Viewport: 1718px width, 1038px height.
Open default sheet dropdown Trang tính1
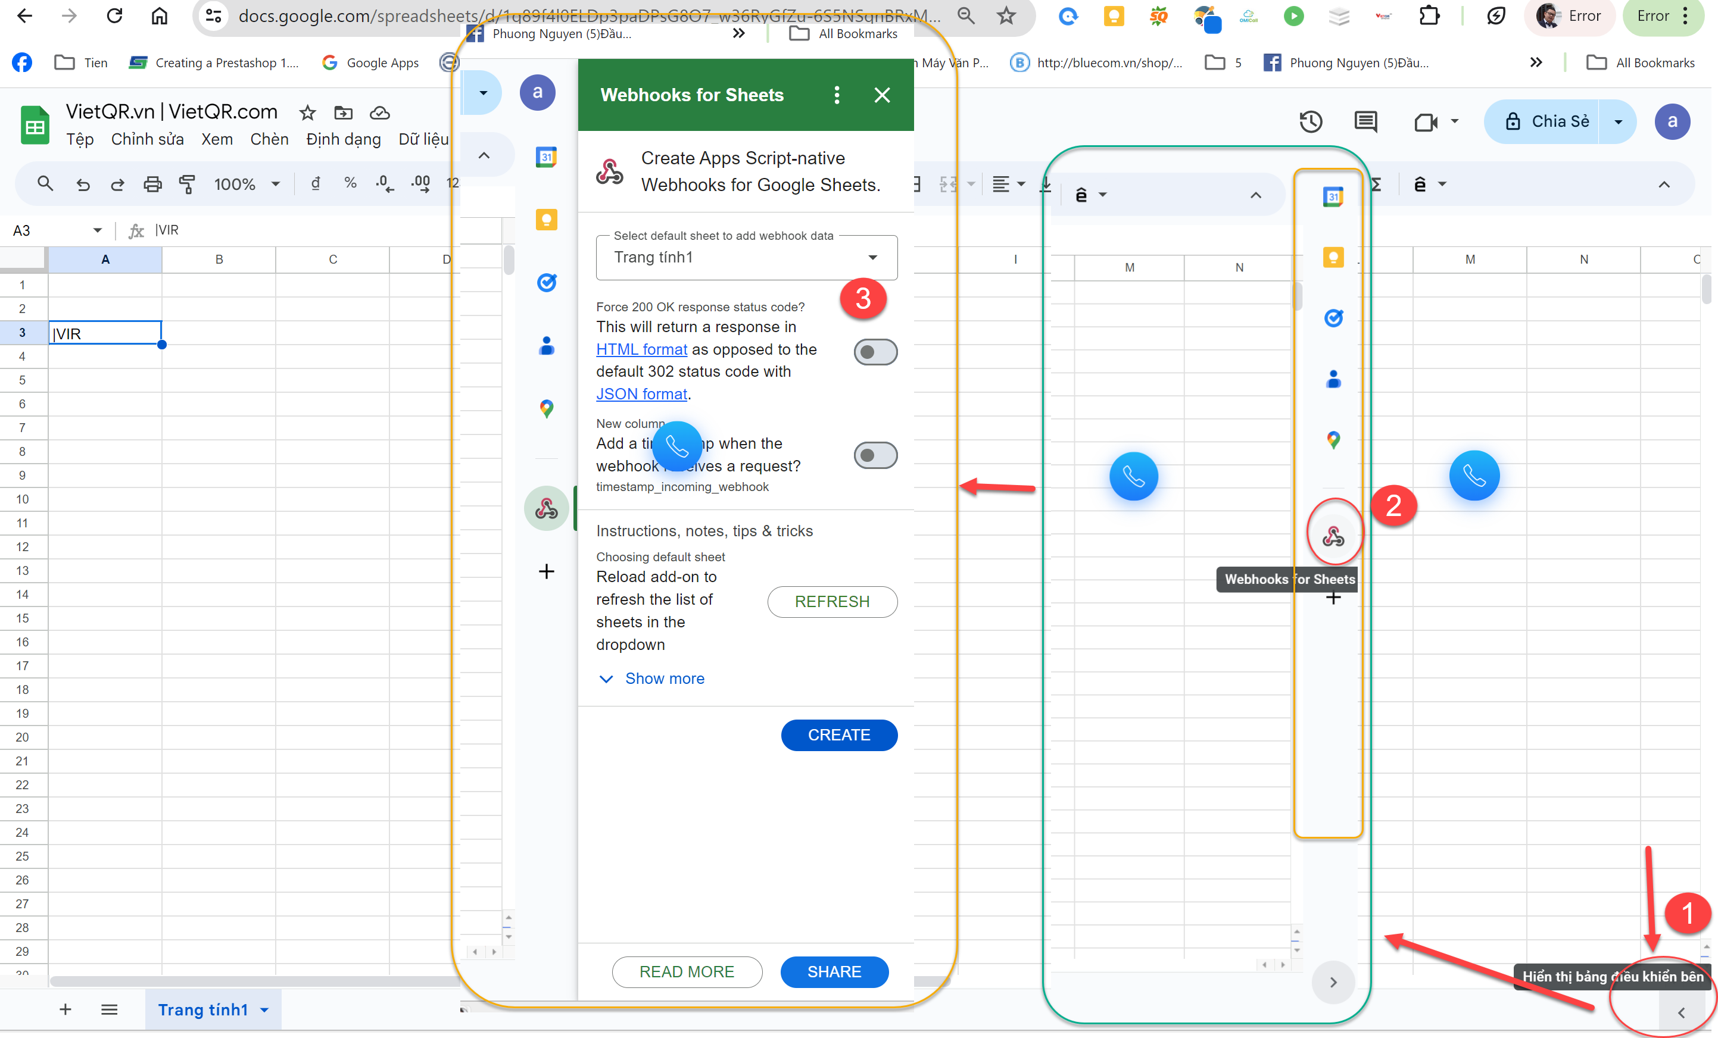point(746,258)
